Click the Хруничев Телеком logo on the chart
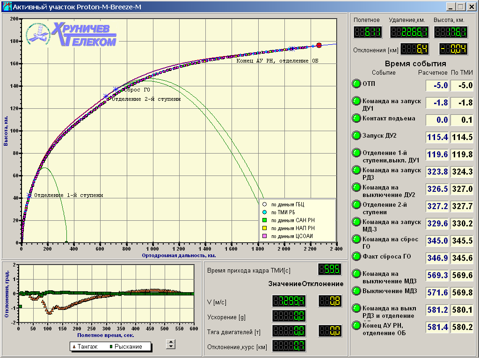 71,35
